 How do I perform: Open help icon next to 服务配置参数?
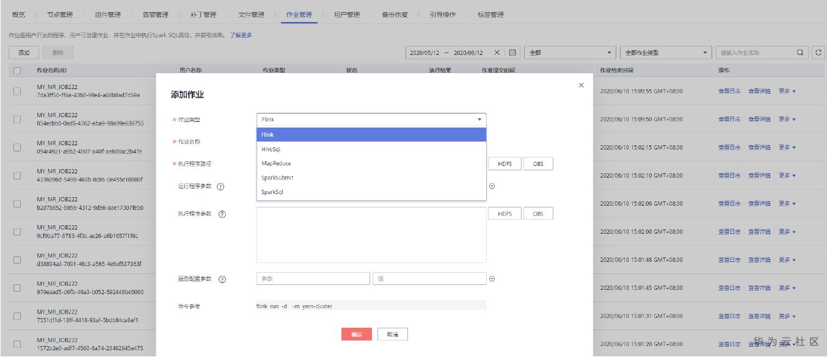222,279
